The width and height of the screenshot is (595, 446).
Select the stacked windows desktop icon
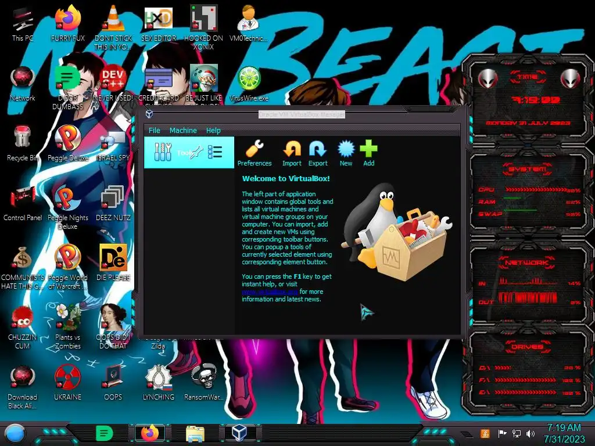[x=113, y=203]
